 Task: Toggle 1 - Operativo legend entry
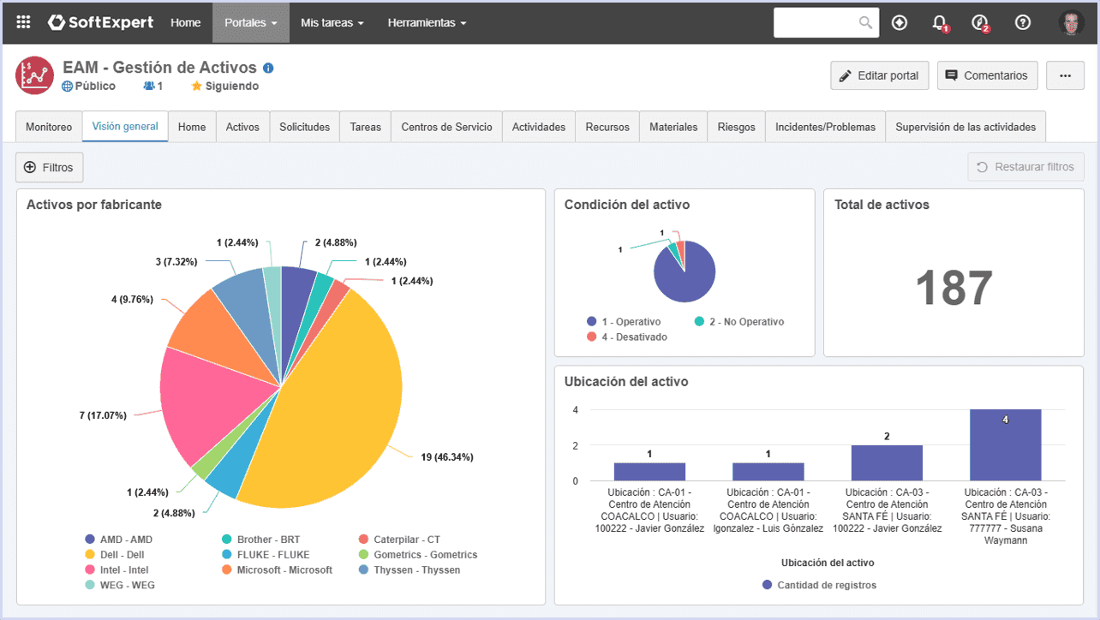click(624, 322)
